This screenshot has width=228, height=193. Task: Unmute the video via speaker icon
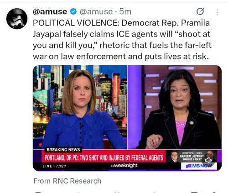click(208, 160)
